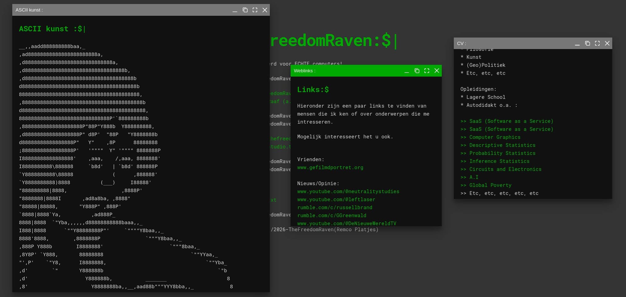The image size is (626, 297).
Task: Open the @neutralitystudies YouTube link
Action: pos(348,192)
